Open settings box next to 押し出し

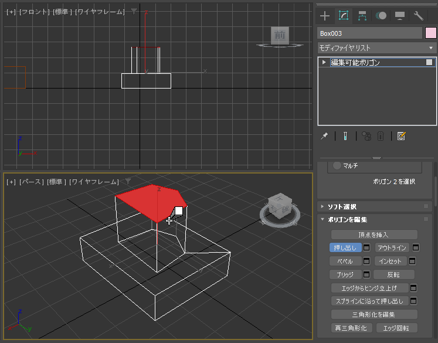(366, 247)
